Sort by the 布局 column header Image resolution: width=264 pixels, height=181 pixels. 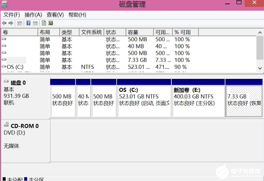[x=49, y=32]
